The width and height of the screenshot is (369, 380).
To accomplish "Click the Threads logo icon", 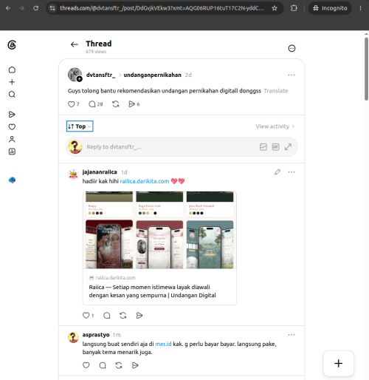I will pyautogui.click(x=12, y=45).
